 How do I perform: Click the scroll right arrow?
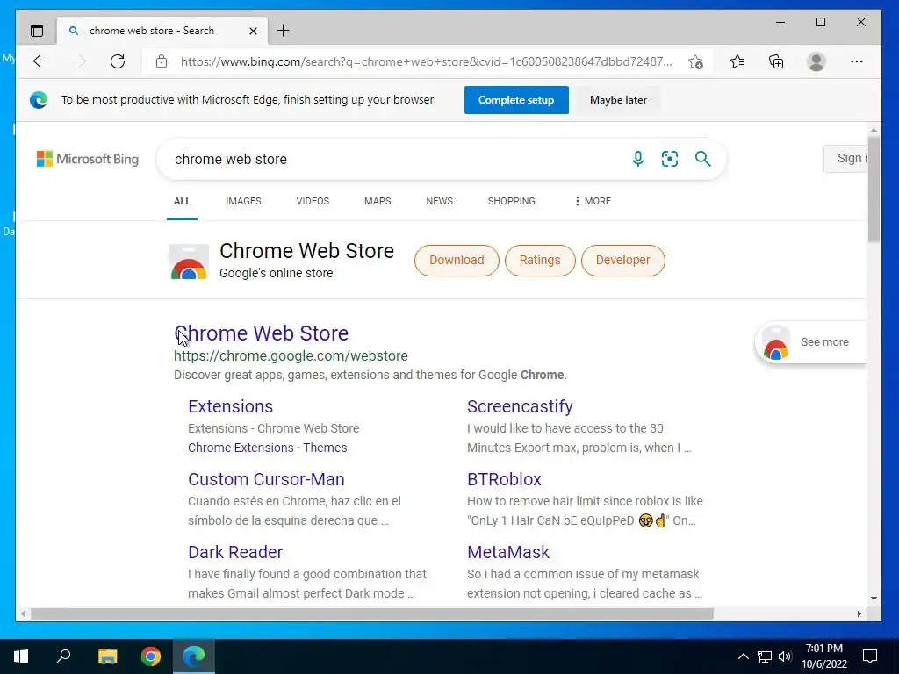pos(859,613)
